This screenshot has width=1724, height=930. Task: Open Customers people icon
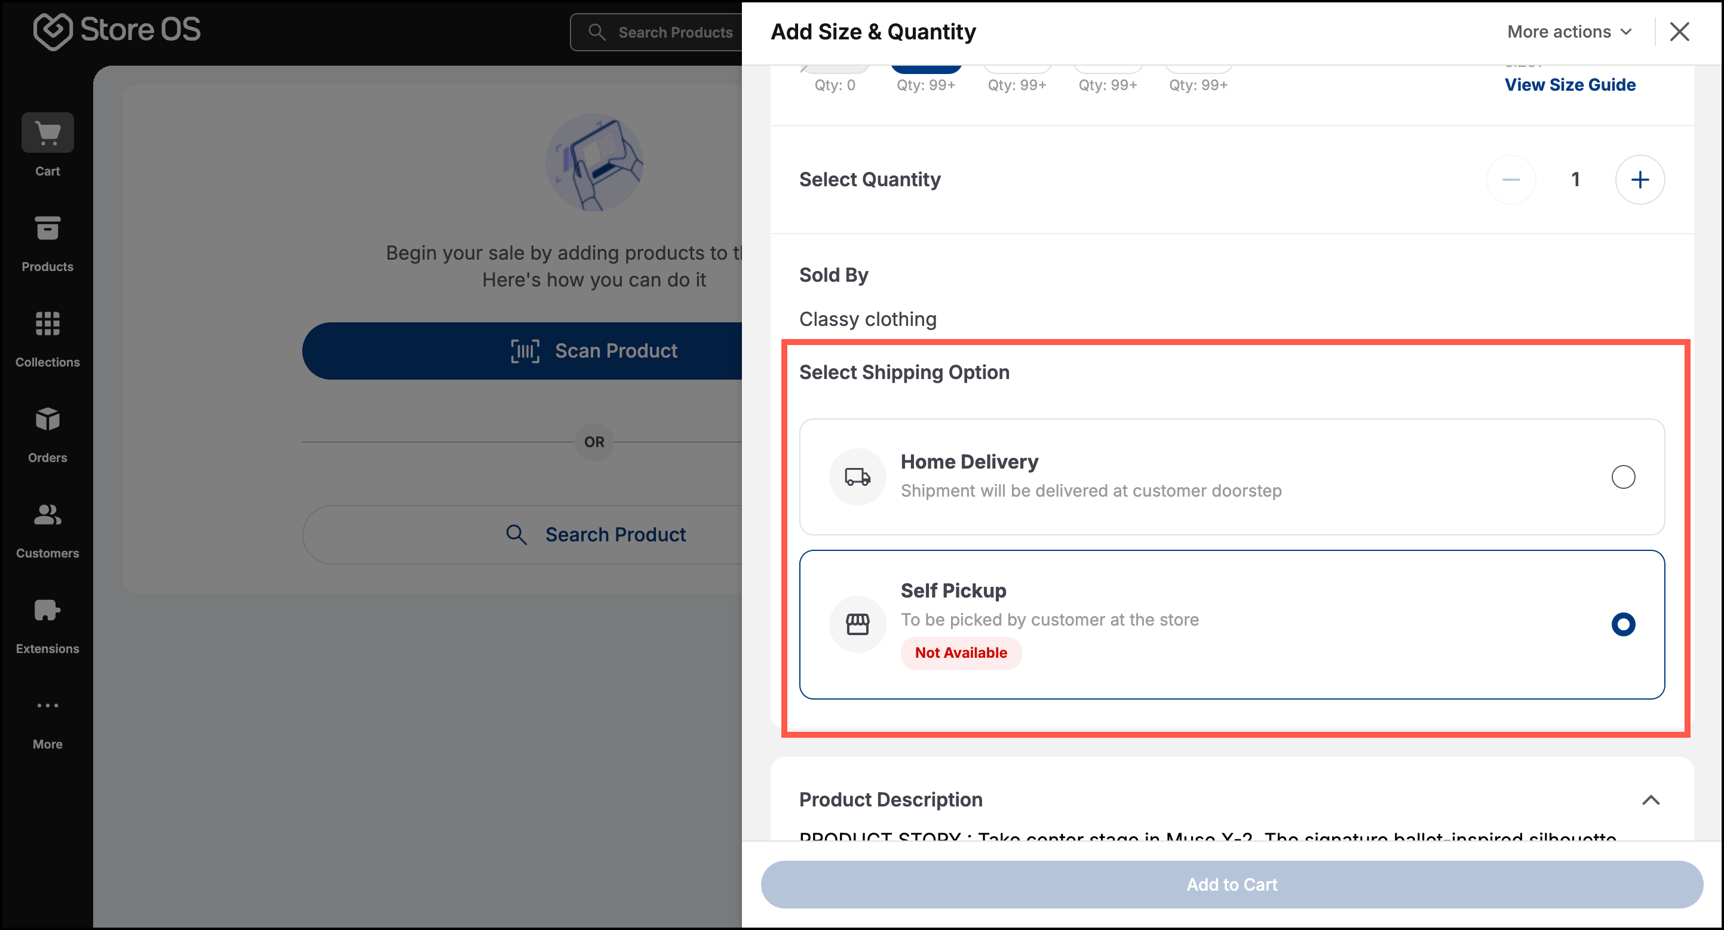point(48,515)
